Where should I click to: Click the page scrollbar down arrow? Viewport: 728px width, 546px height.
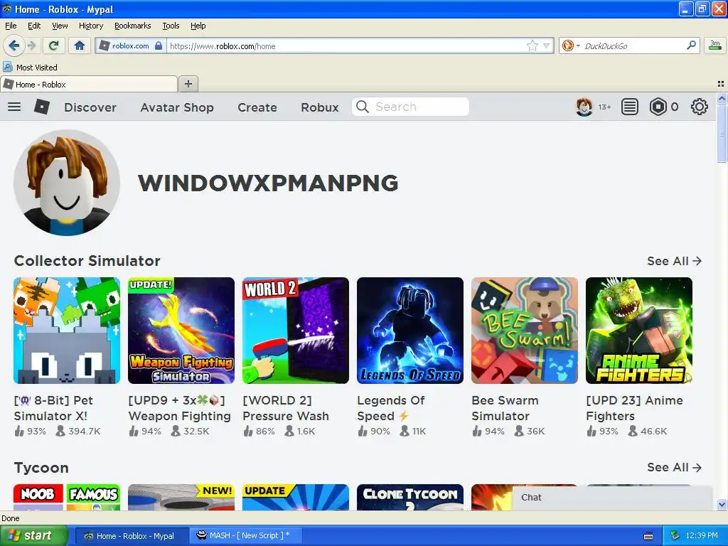722,504
